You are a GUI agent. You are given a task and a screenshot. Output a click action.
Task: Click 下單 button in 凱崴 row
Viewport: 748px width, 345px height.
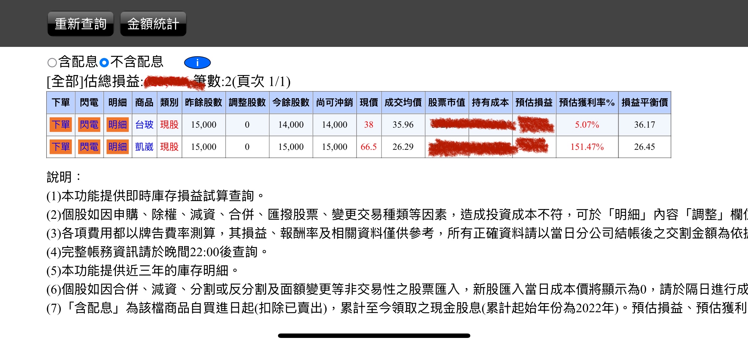(61, 147)
